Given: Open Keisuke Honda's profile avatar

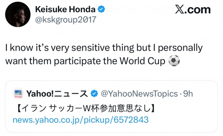Looking at the screenshot, I should [18, 14].
